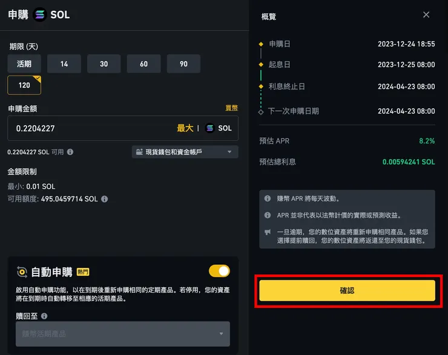The image size is (448, 355).
Task: Click the 申購日 timeline marker
Action: coord(261,44)
